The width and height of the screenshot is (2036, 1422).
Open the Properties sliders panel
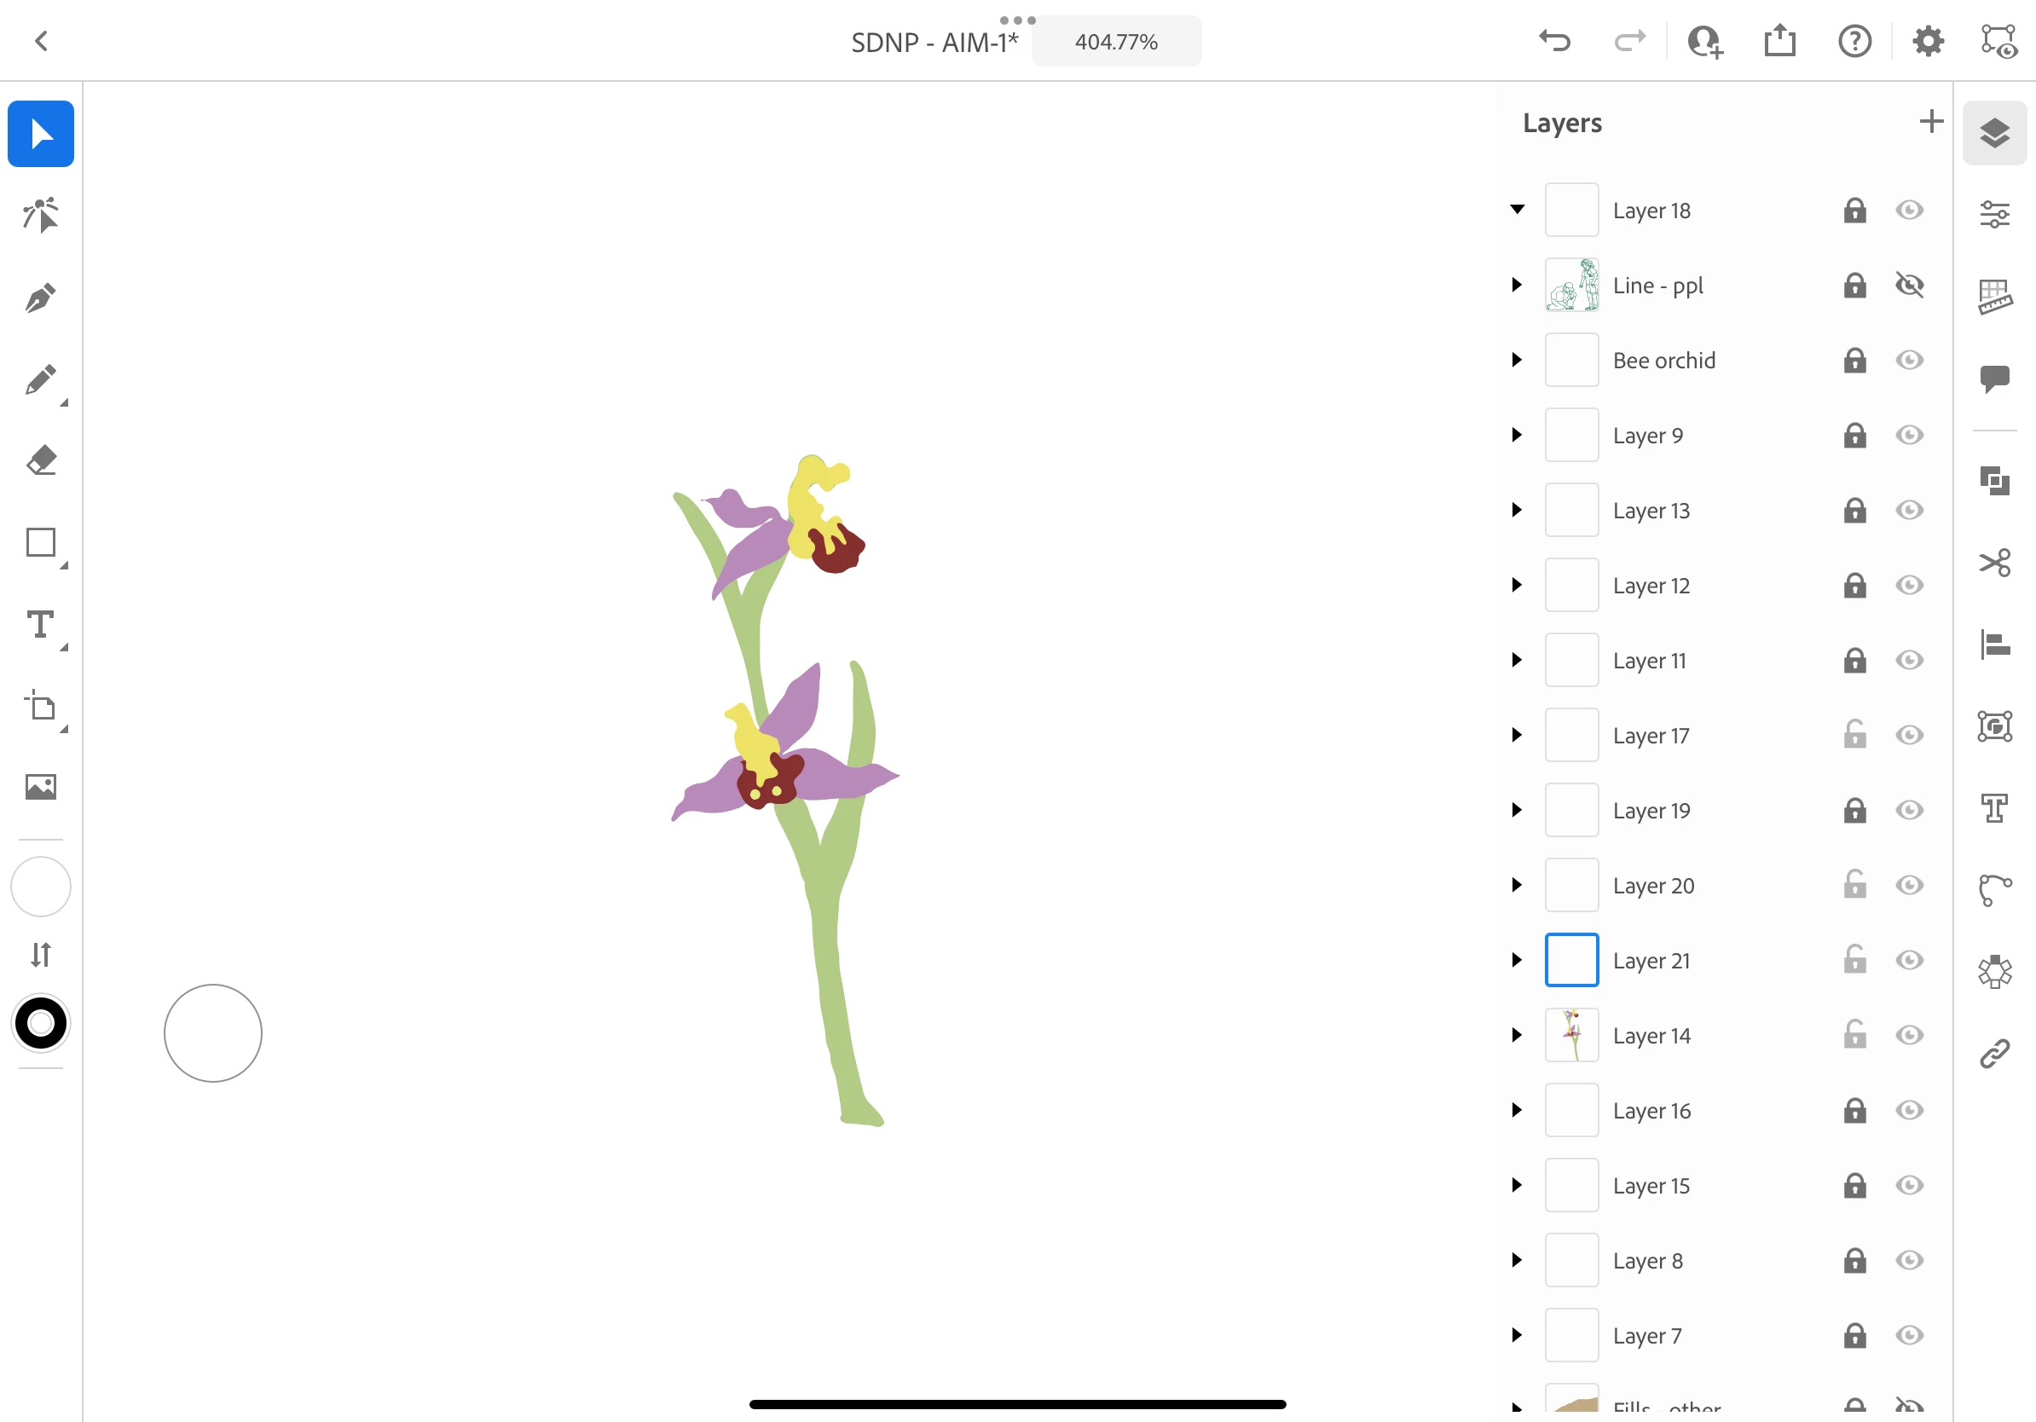(1994, 214)
